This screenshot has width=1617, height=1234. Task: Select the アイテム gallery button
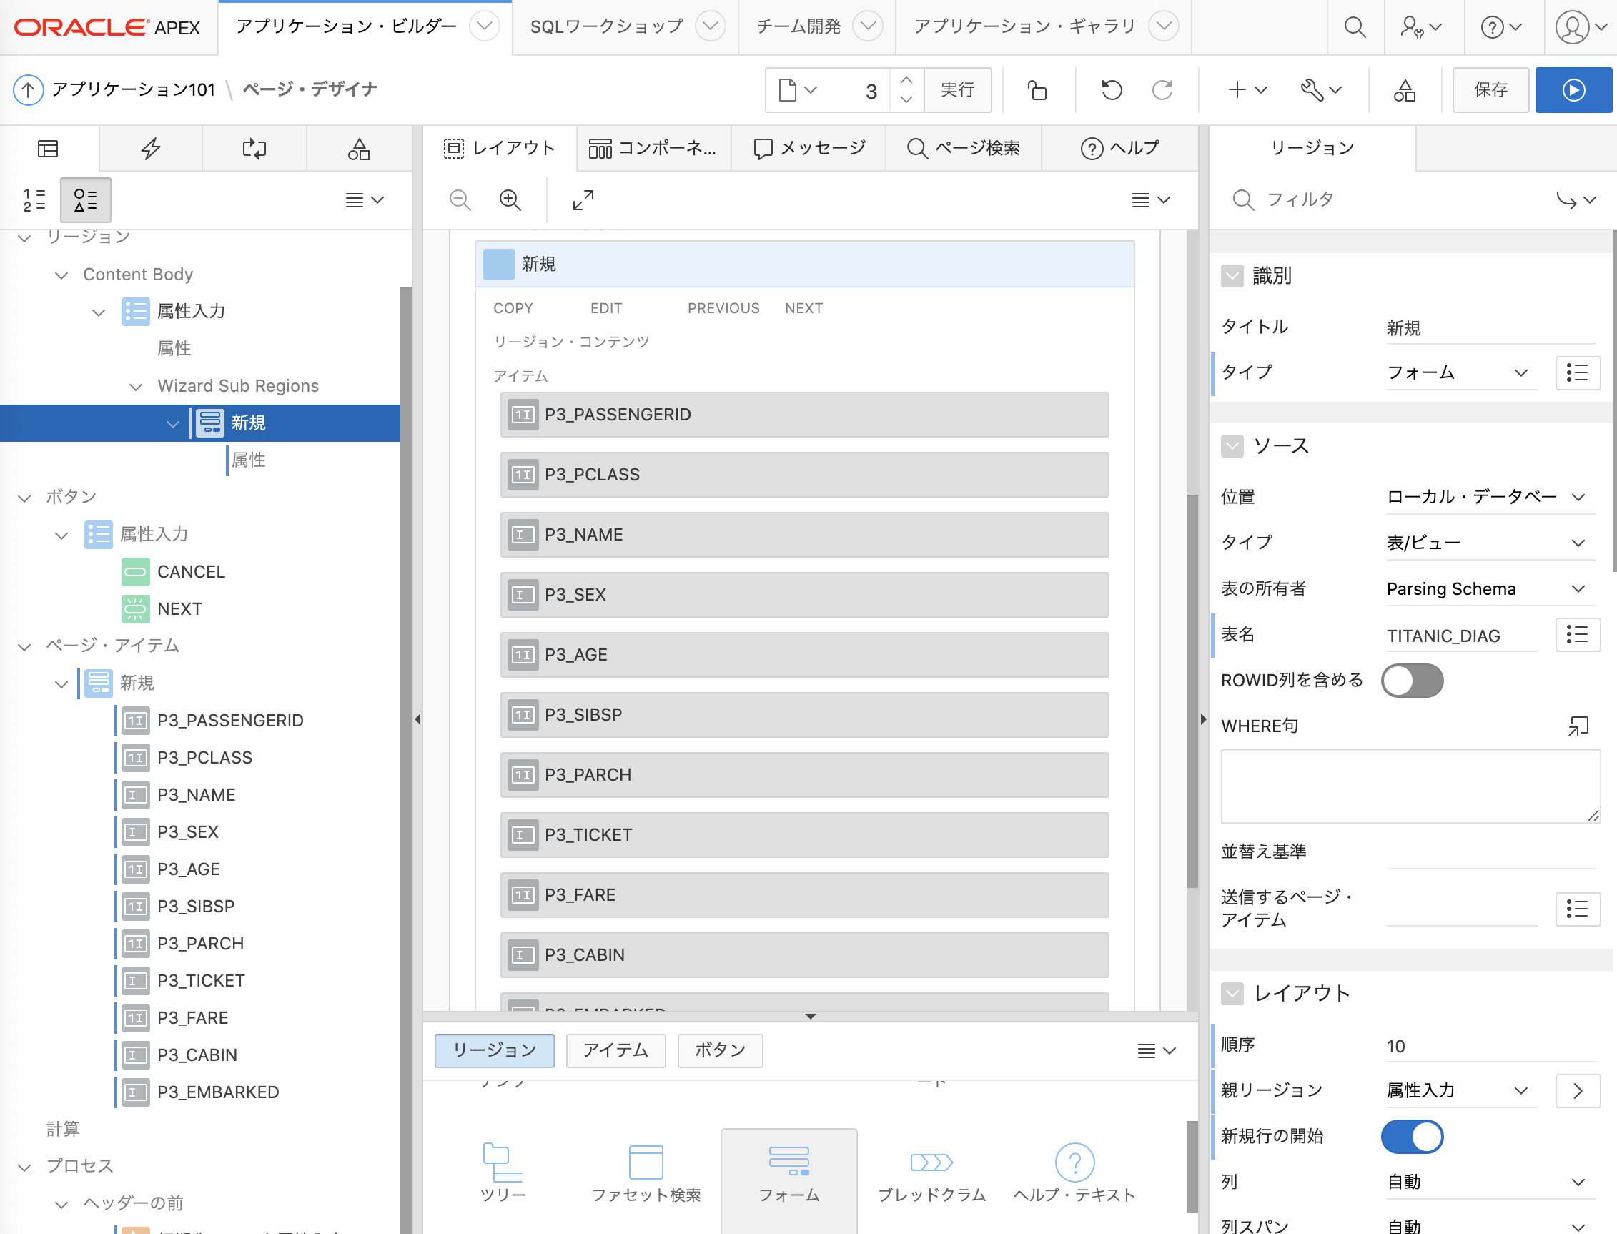point(615,1050)
